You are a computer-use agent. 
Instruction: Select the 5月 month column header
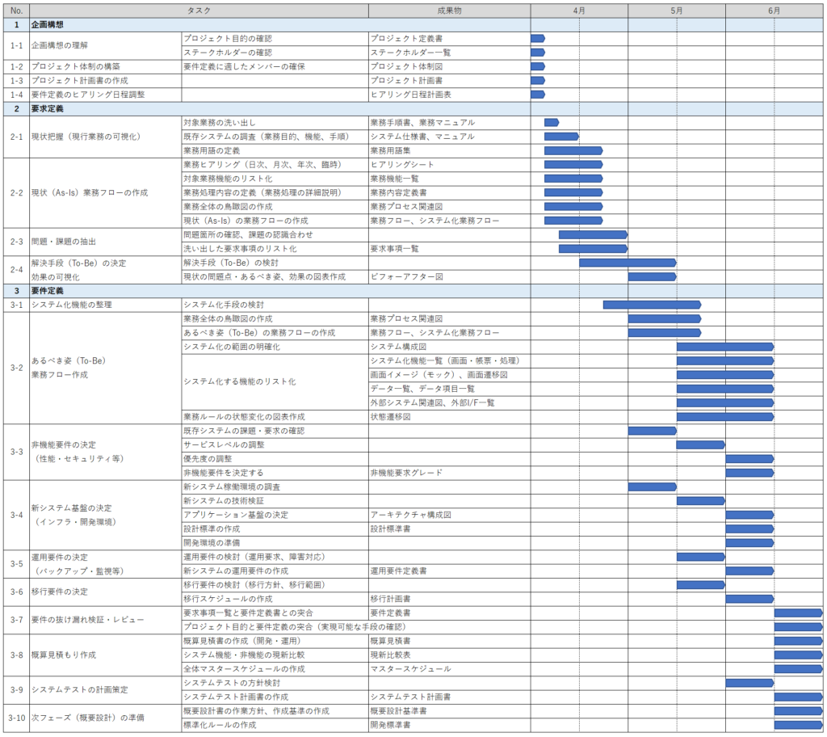[676, 11]
